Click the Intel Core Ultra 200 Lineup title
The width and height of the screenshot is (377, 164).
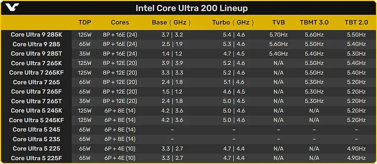(191, 8)
